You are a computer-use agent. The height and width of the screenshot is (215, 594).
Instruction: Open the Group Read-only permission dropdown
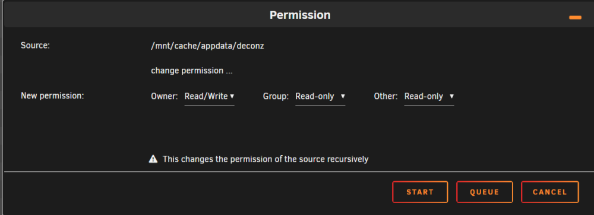(320, 97)
